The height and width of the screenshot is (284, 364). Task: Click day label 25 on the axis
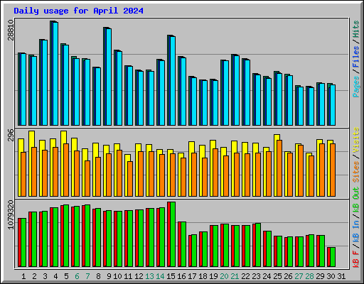pyautogui.click(x=277, y=276)
